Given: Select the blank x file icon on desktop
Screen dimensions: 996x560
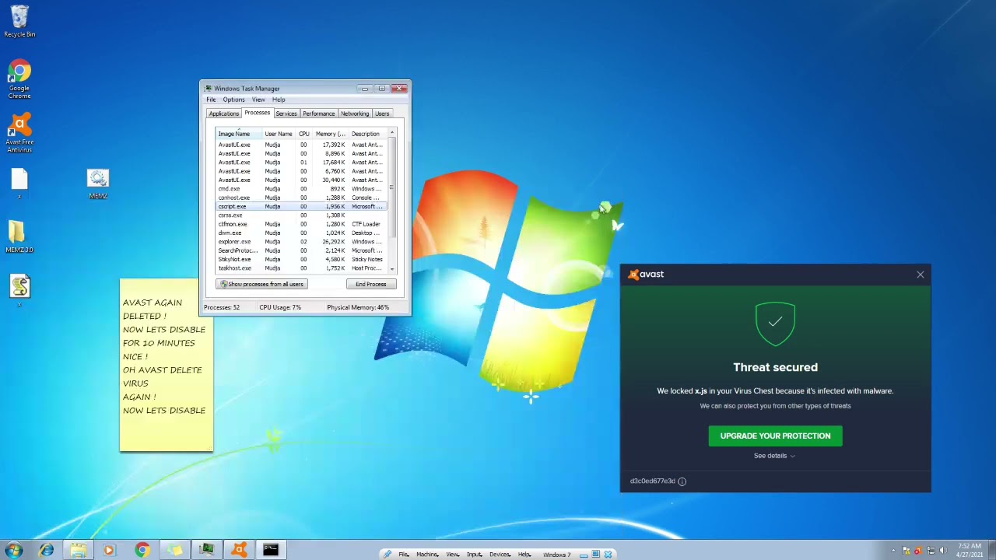Looking at the screenshot, I should [x=19, y=184].
